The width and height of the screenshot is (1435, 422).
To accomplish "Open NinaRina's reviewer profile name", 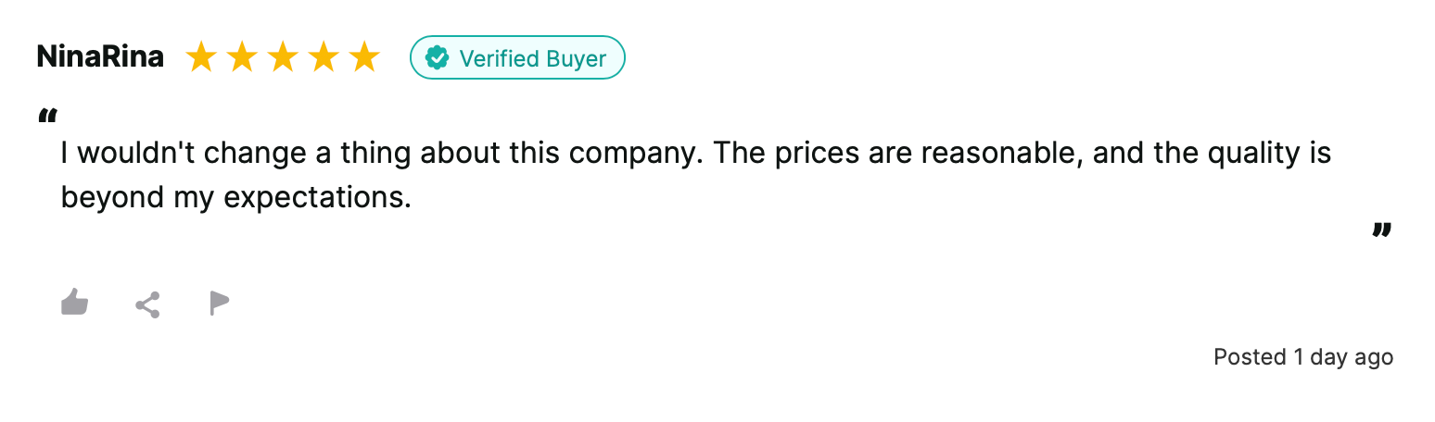I will [100, 57].
